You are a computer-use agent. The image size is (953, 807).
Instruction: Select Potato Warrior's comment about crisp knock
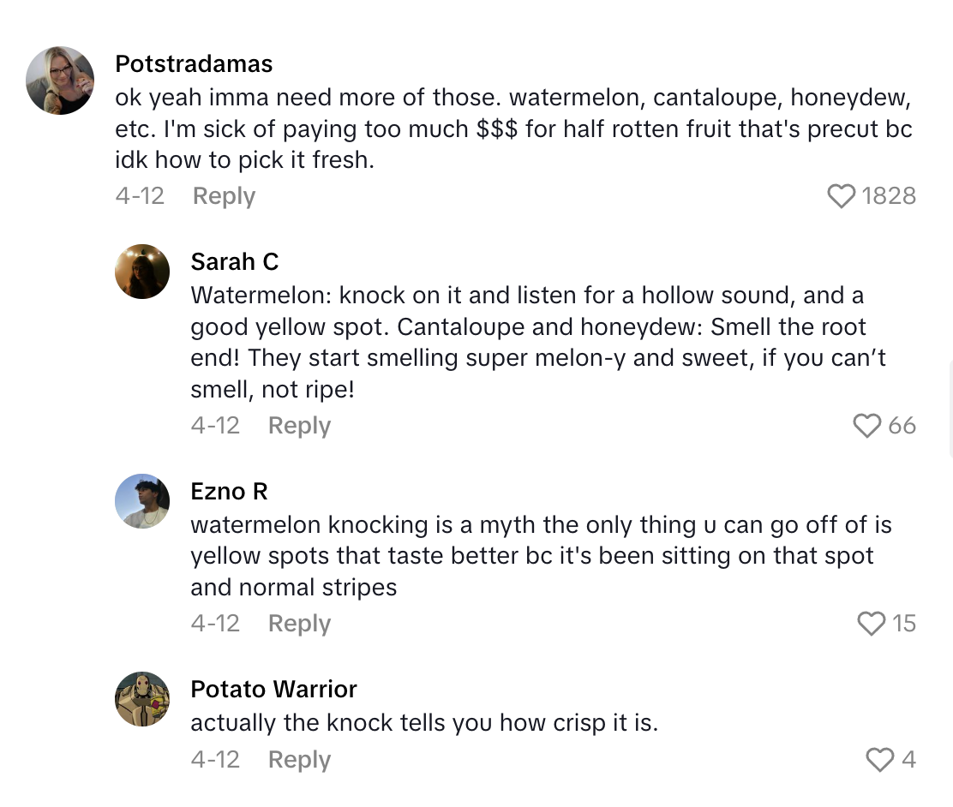point(424,723)
